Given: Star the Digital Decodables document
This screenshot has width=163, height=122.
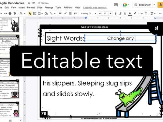Looking at the screenshot, I should tap(29, 3).
